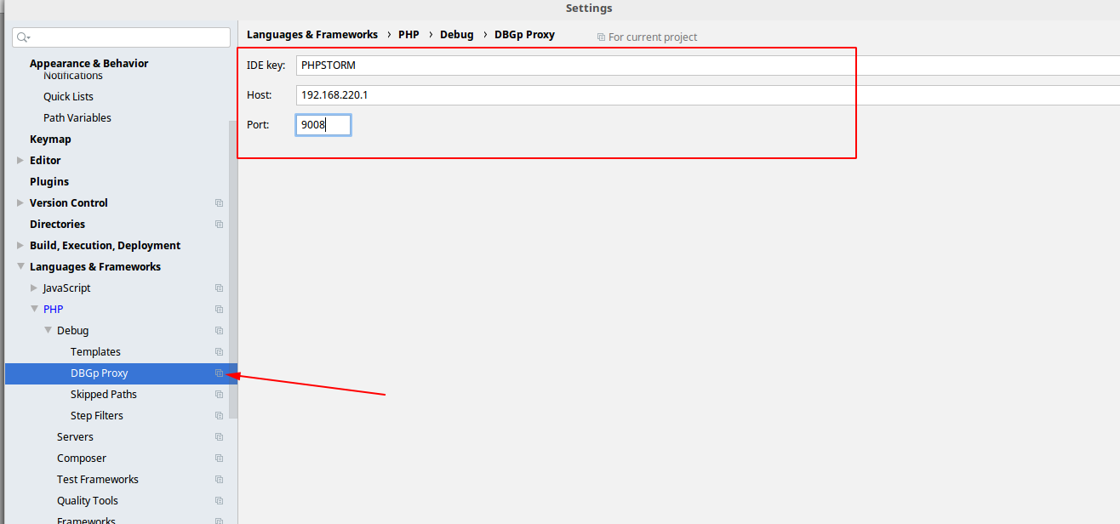
Task: Click the IDE key input field
Action: (511, 65)
